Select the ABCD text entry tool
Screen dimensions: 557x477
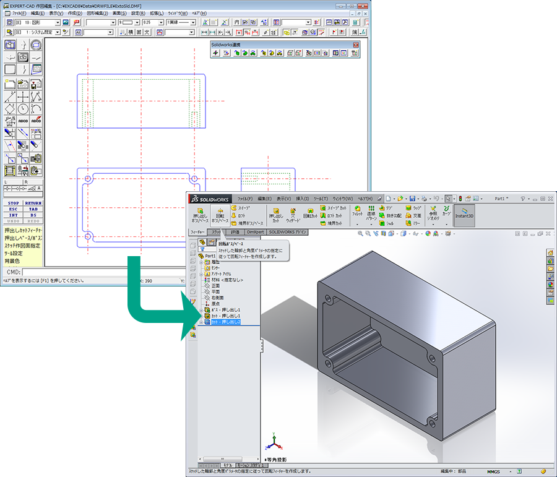[23, 121]
